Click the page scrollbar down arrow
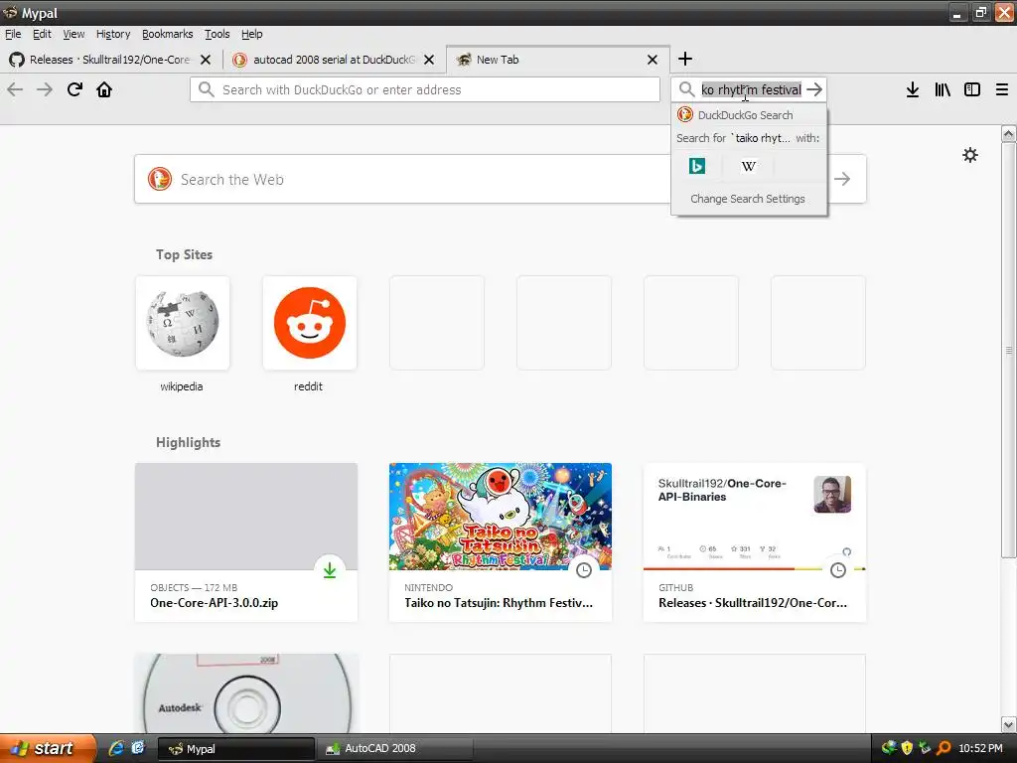 [x=1009, y=724]
